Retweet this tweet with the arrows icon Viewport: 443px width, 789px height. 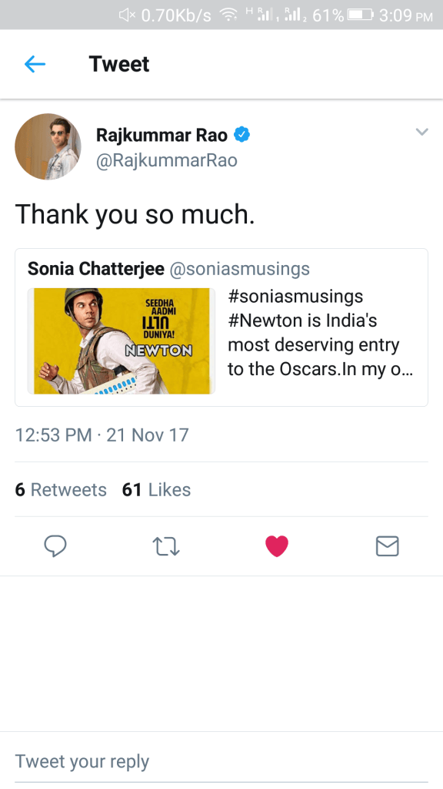166,546
